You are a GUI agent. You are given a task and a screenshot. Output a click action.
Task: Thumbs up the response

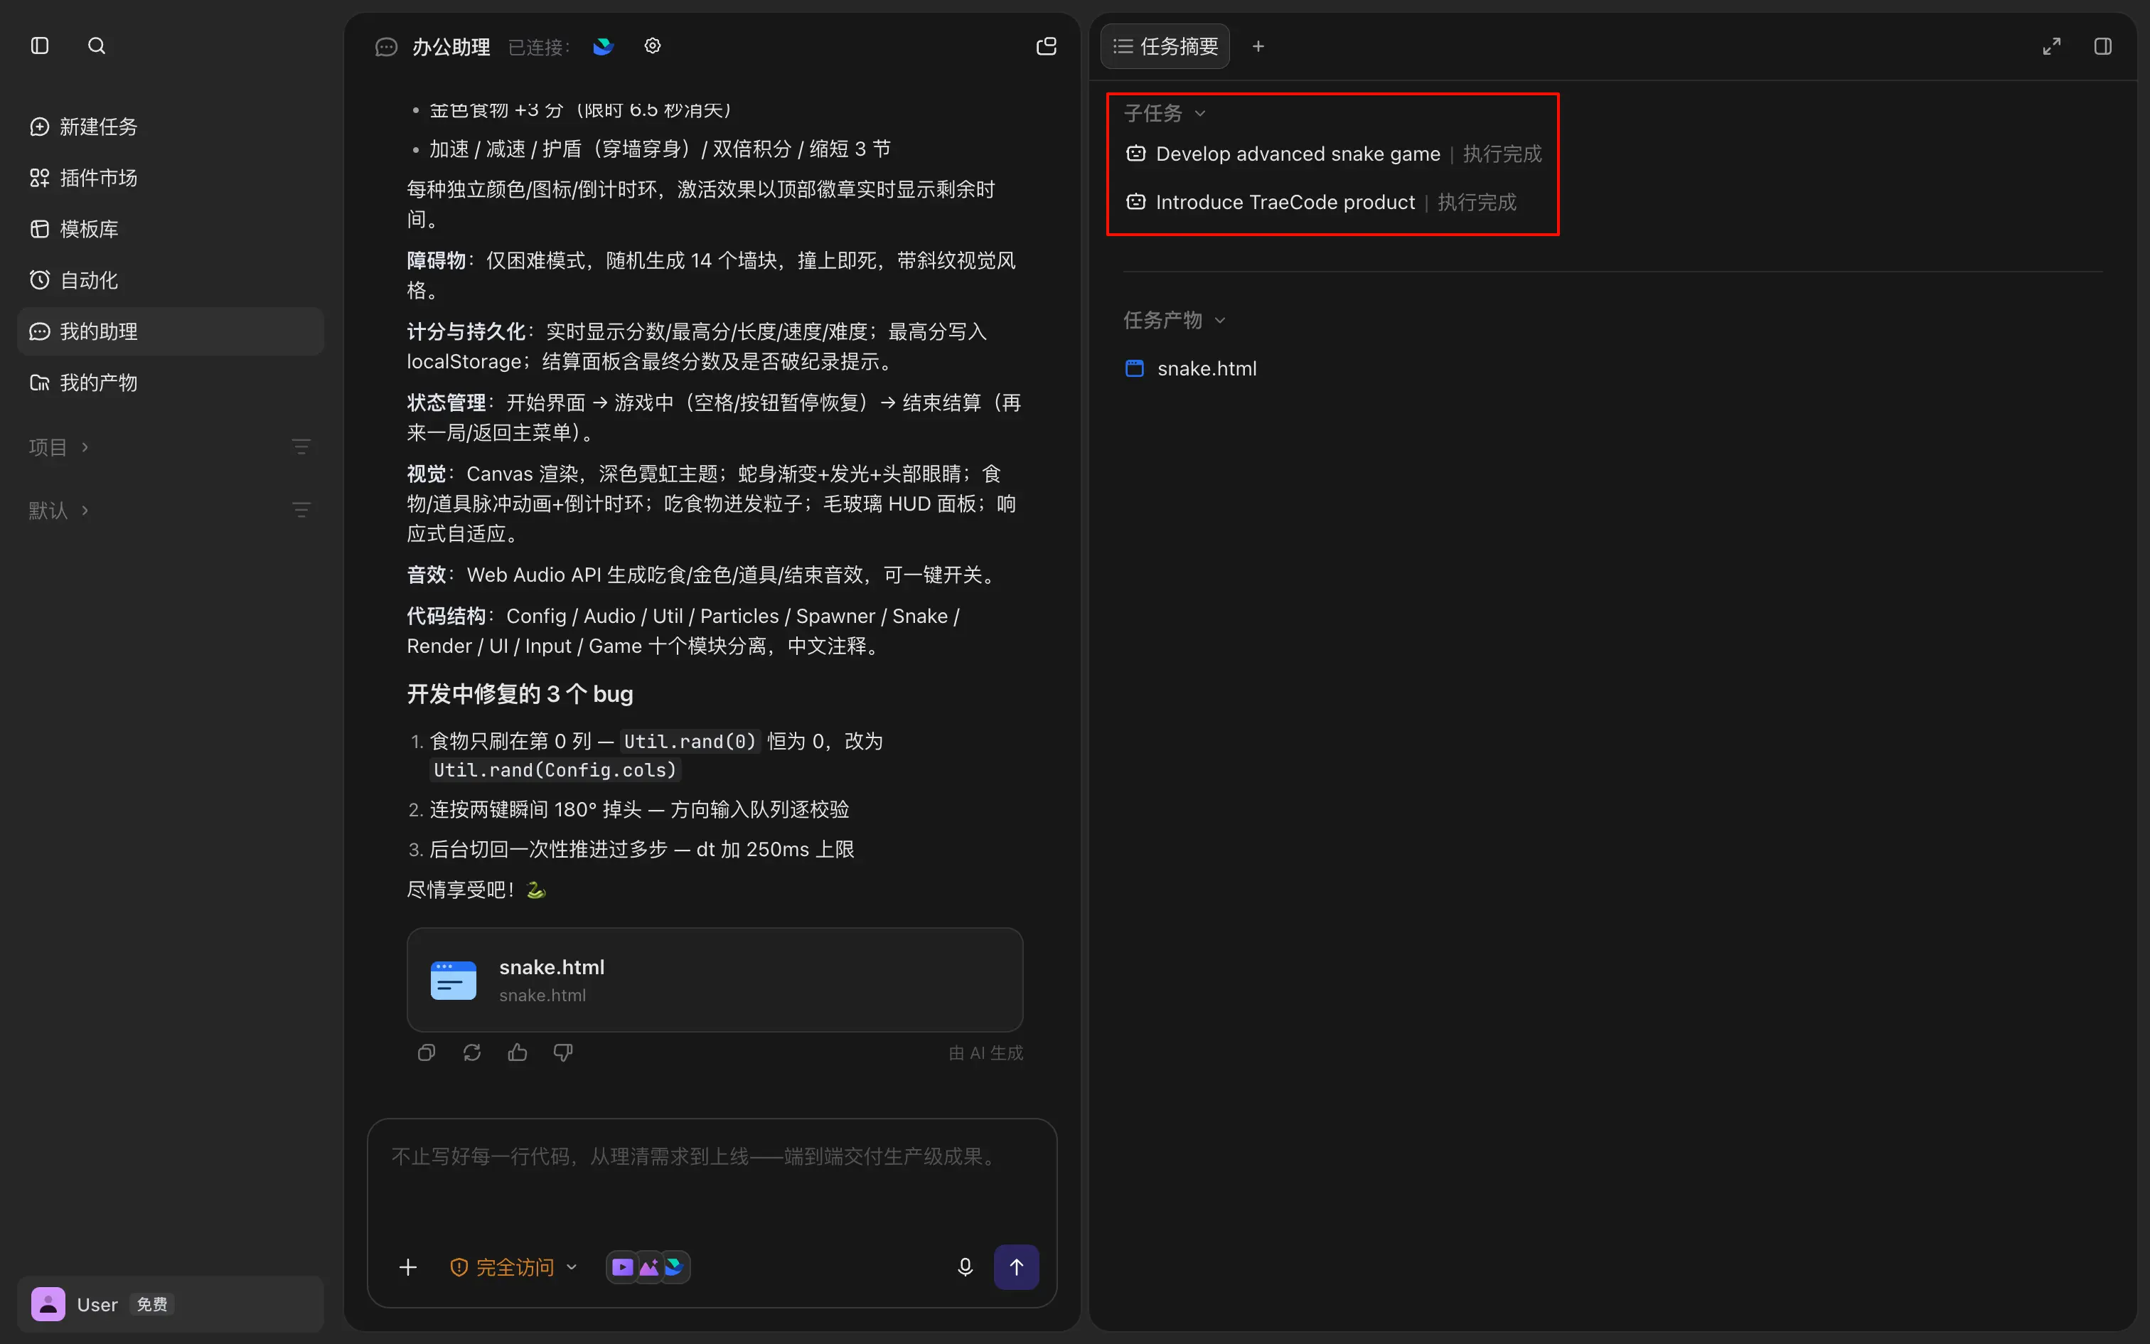(518, 1052)
